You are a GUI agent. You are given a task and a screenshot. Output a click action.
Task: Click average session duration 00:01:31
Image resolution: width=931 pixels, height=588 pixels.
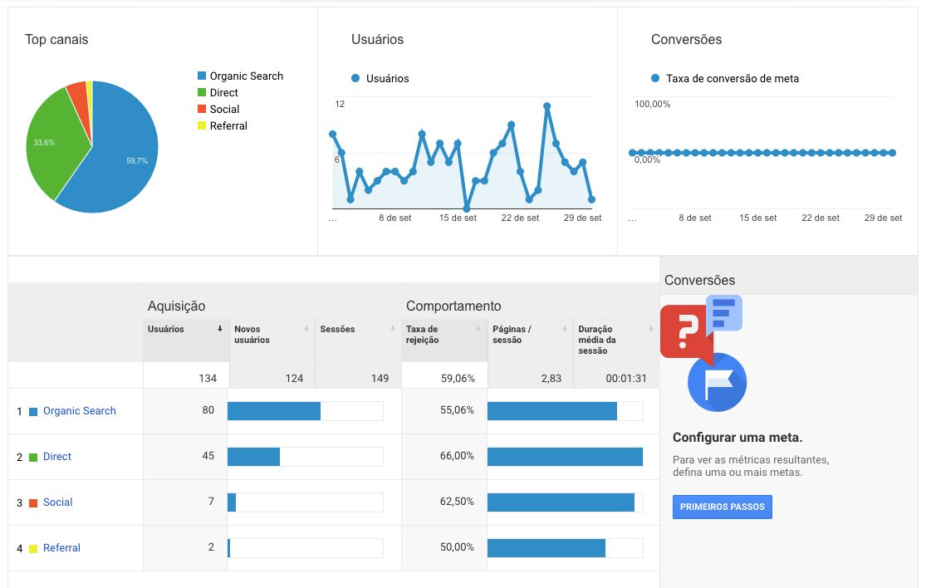pos(626,379)
